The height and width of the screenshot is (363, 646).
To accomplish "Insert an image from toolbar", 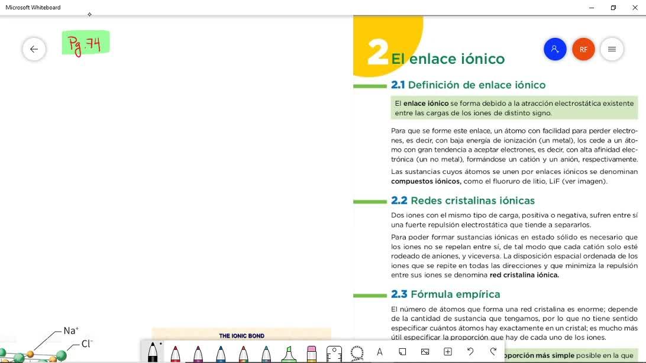I will coord(425,352).
